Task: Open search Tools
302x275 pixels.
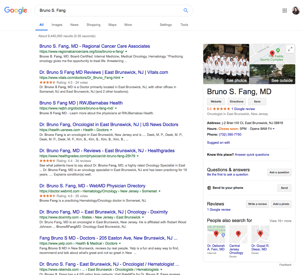Action: 184,25
